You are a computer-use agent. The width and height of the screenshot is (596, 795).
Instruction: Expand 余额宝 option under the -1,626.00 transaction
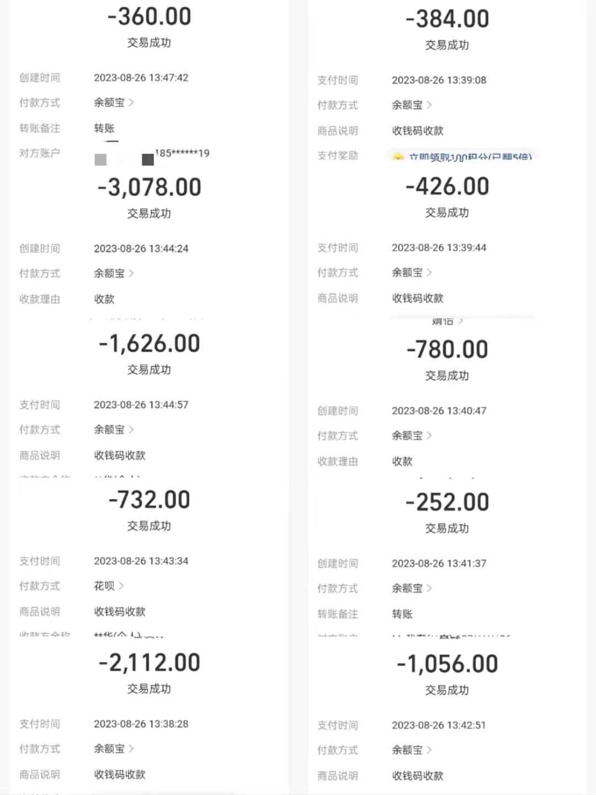114,430
